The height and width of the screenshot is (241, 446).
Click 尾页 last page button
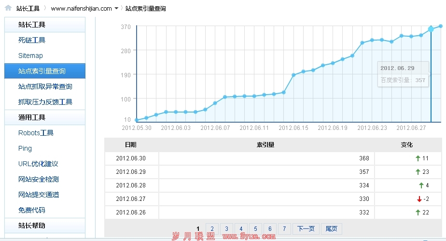[332, 229]
